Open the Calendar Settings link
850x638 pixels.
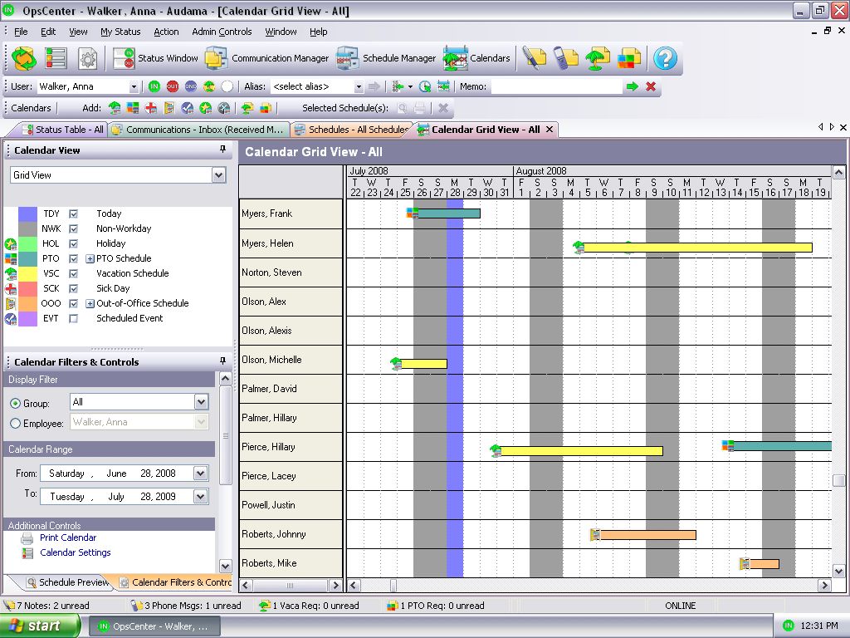click(75, 552)
